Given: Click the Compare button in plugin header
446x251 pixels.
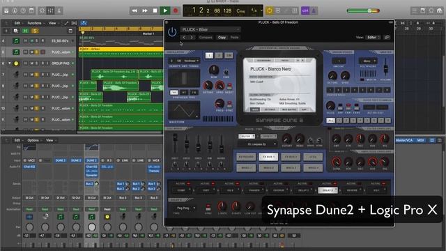Looking at the screenshot, I should tap(206, 37).
